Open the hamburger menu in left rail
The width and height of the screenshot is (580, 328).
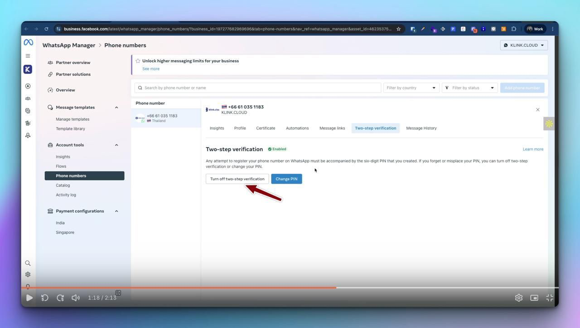28,56
